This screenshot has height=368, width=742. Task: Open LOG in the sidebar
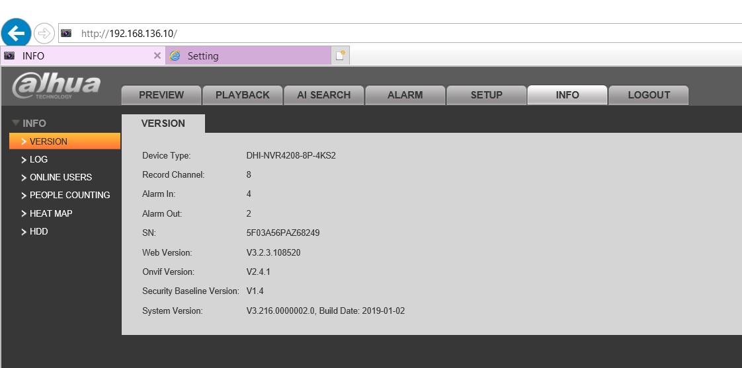(x=38, y=159)
